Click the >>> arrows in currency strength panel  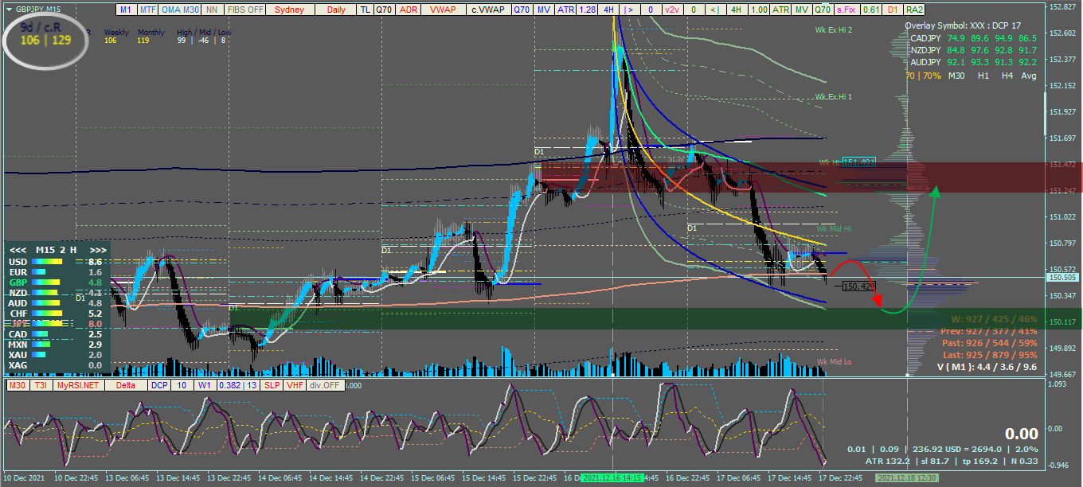(98, 249)
